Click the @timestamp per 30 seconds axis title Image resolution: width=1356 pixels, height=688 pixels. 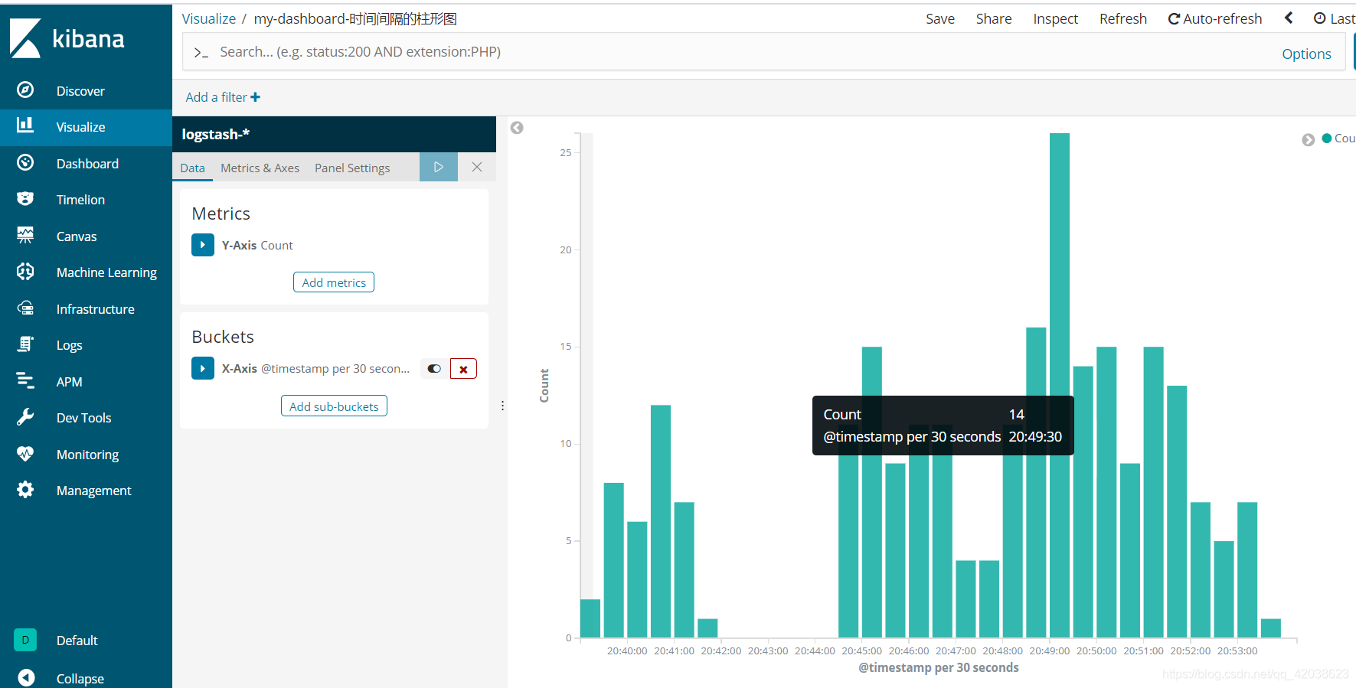coord(939,667)
